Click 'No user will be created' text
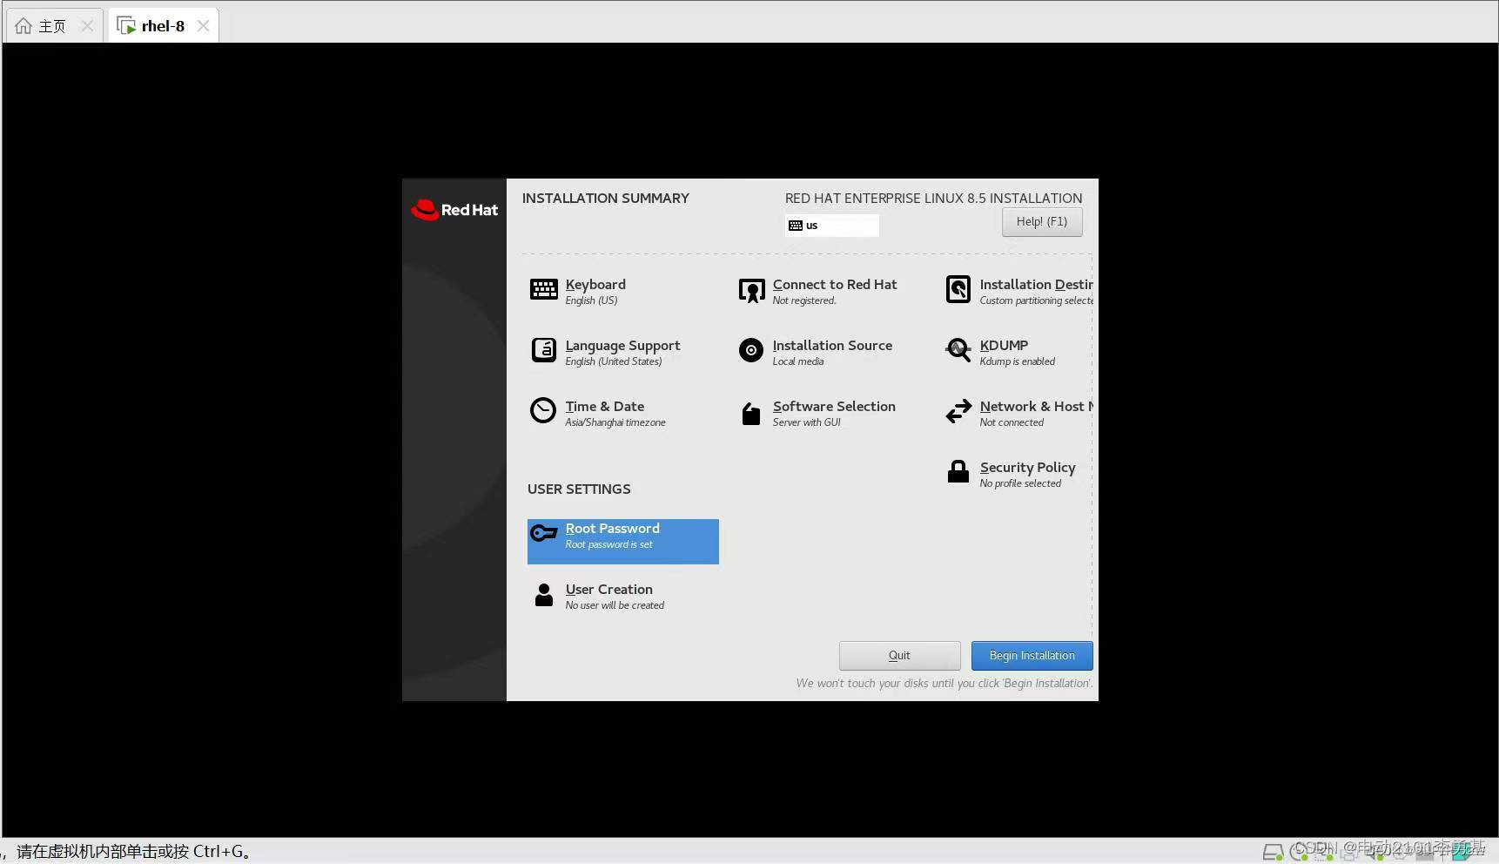Viewport: 1499px width, 864px height. (615, 605)
